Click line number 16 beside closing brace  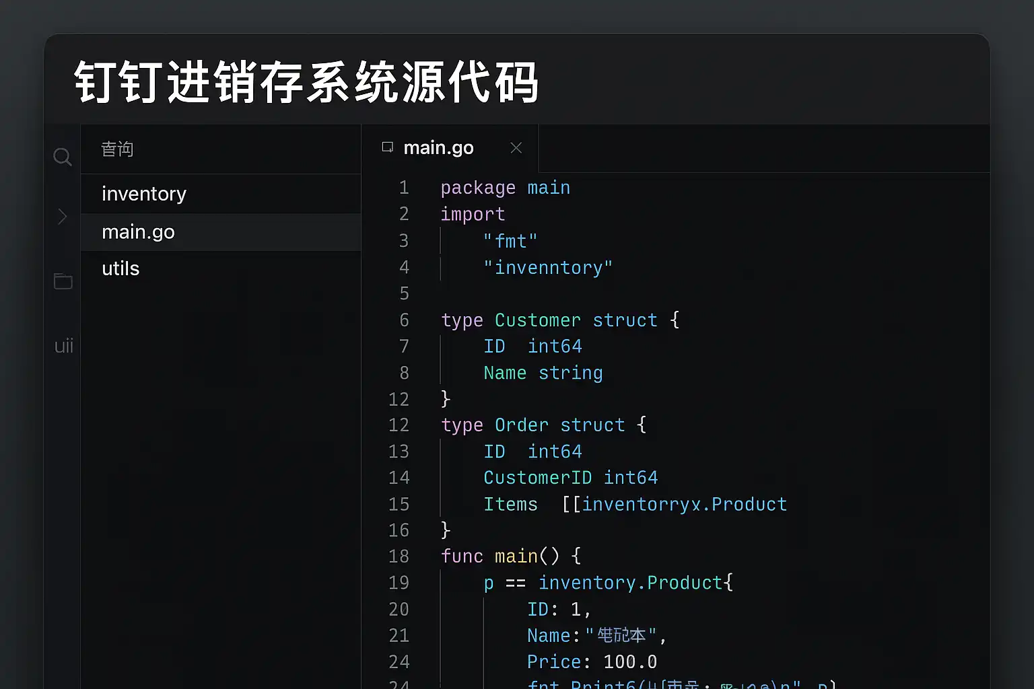click(x=399, y=530)
